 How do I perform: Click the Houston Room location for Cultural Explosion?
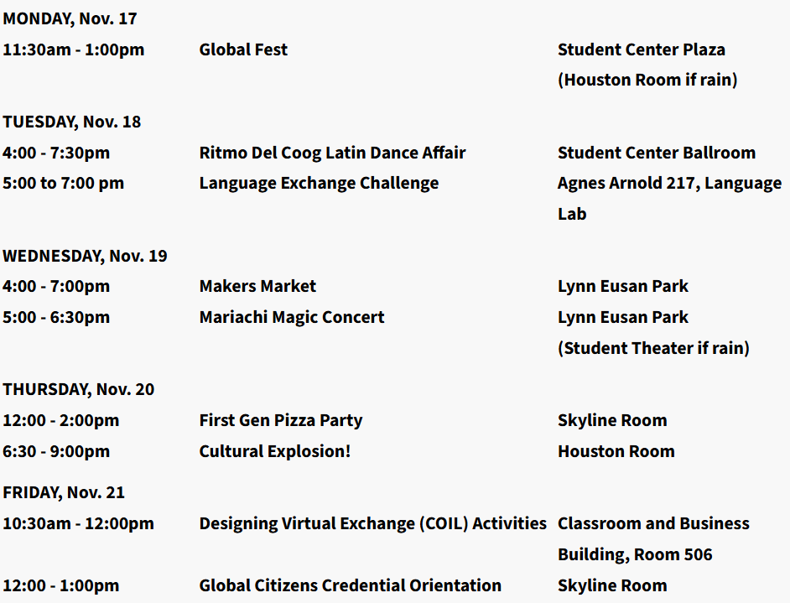pyautogui.click(x=616, y=451)
